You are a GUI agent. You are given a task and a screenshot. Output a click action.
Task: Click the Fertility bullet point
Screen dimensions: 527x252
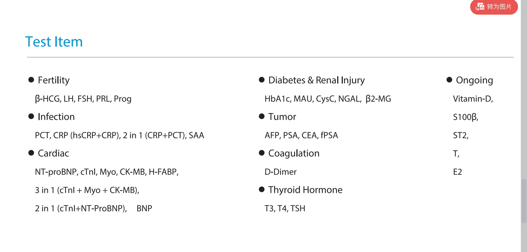click(x=31, y=80)
